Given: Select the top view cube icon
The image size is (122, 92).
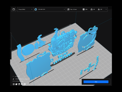Looking at the screenshot, I should point(19,84).
